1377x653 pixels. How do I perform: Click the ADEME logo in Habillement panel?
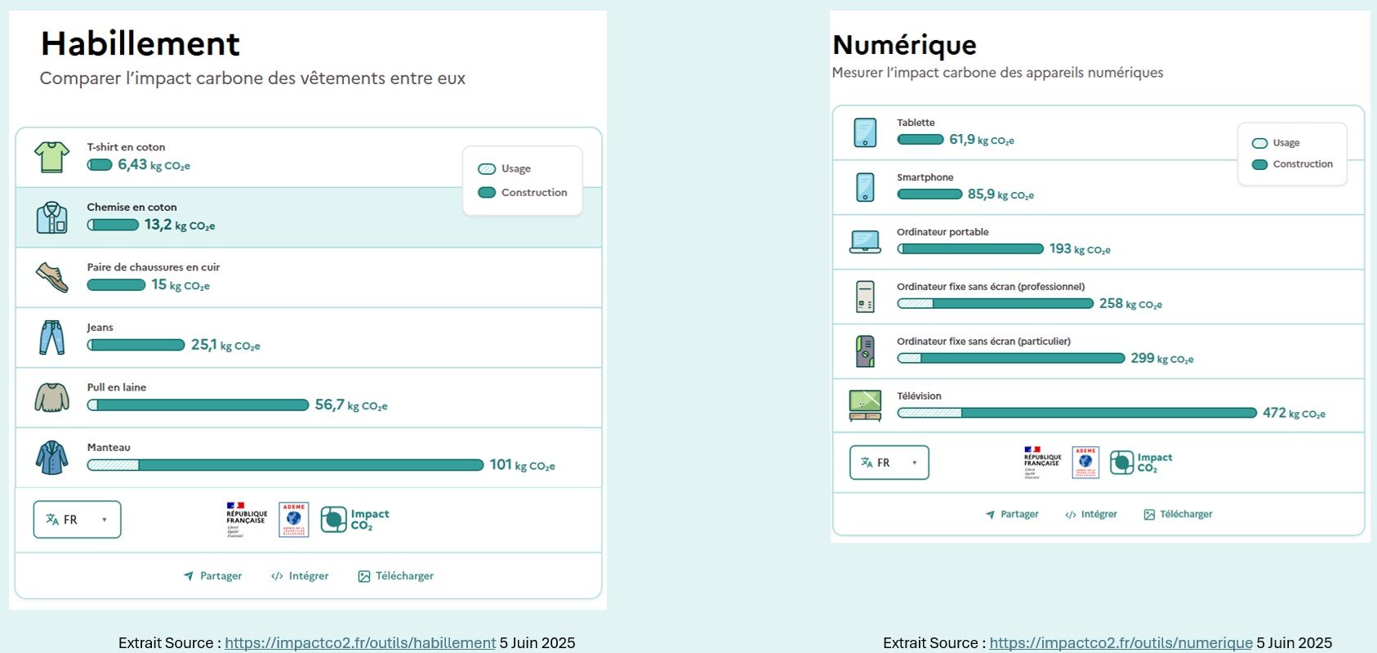[294, 520]
